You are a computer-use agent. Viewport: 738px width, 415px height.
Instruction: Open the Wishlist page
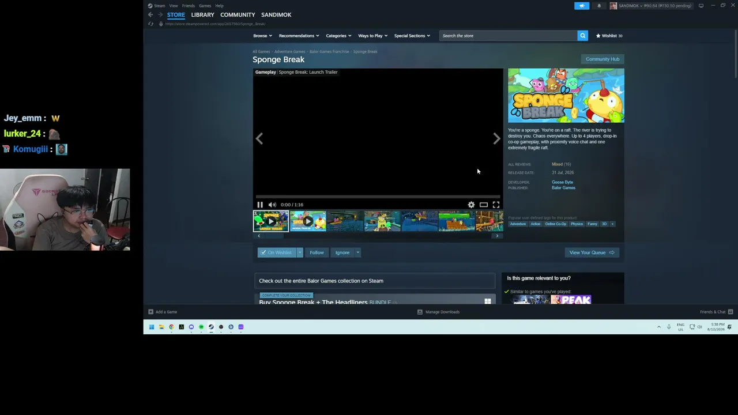pyautogui.click(x=609, y=36)
